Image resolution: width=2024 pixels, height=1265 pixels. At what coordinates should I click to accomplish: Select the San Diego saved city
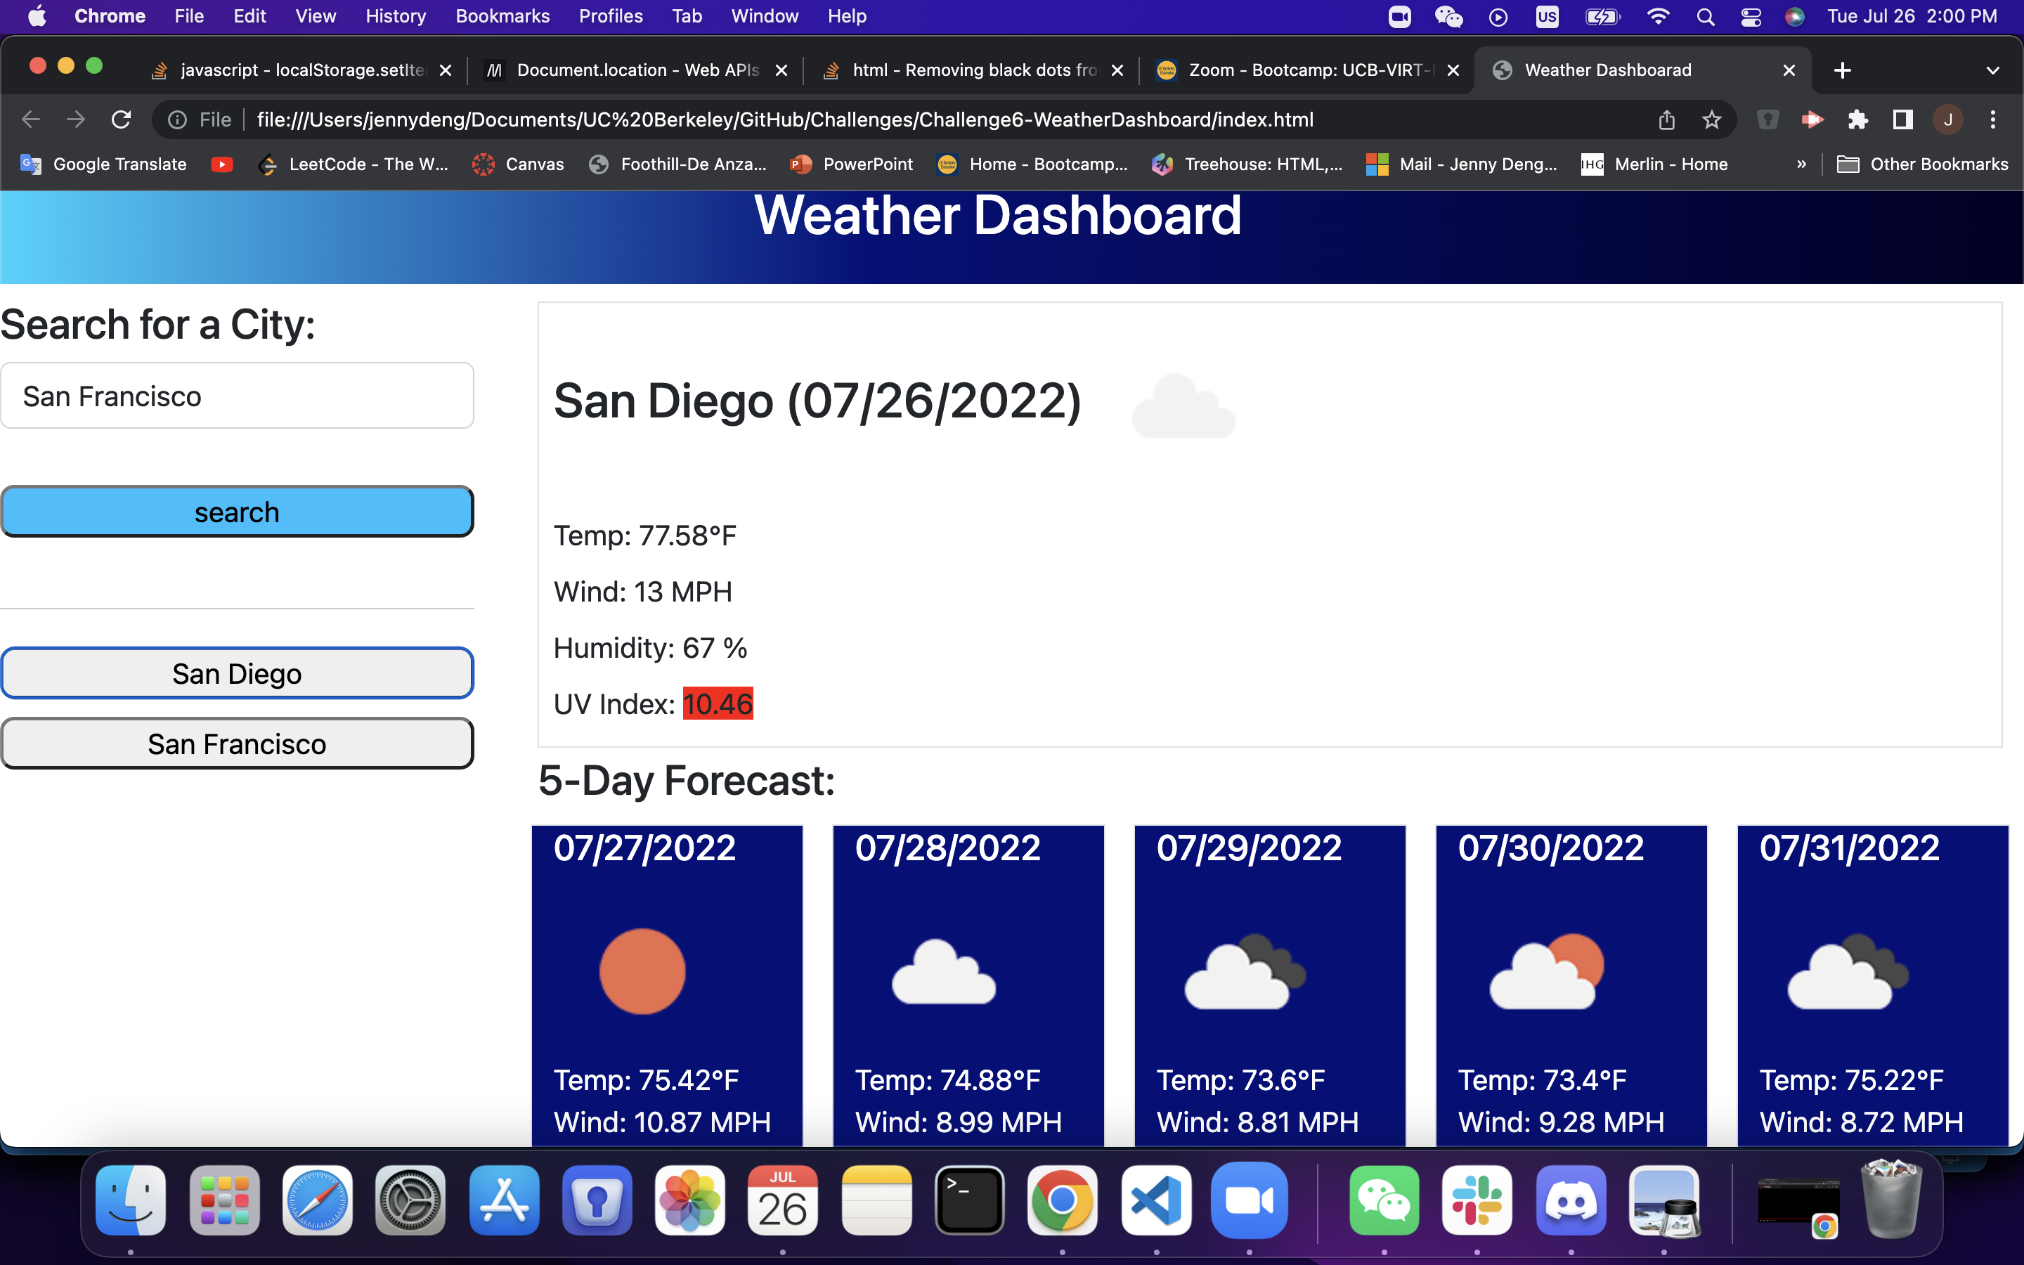(238, 673)
